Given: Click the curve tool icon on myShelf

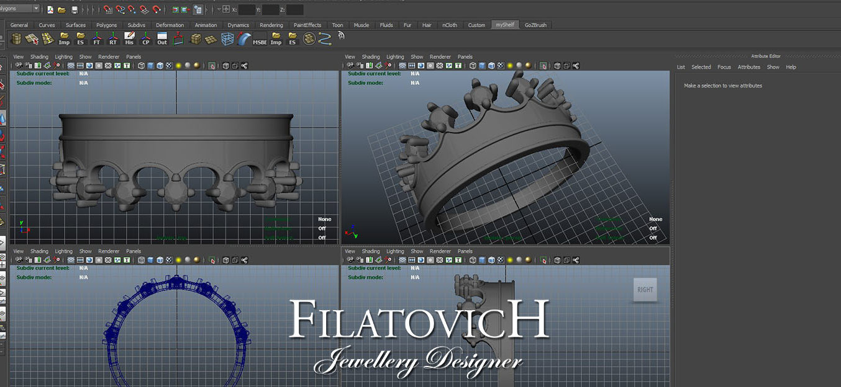Looking at the screenshot, I should 324,38.
